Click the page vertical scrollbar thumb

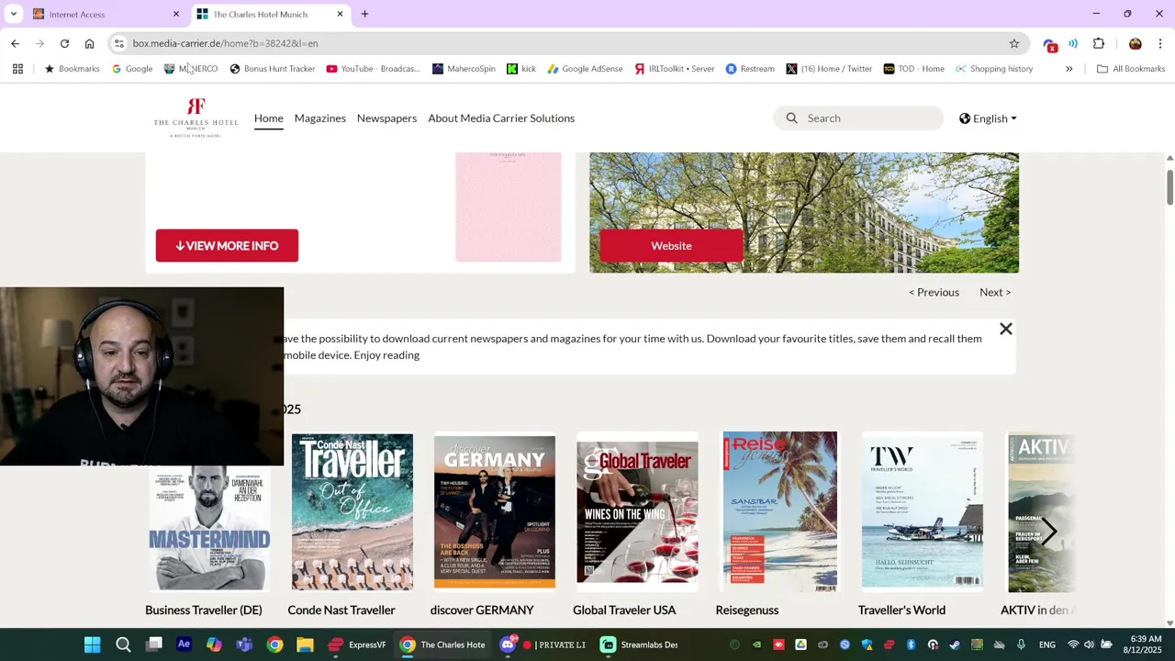[1169, 186]
